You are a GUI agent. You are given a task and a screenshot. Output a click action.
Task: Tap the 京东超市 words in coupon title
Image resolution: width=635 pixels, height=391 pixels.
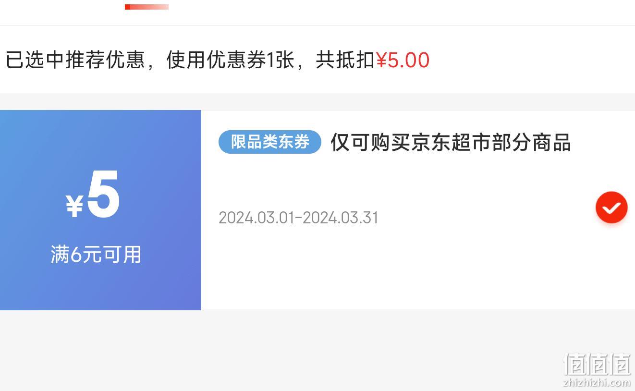point(431,142)
